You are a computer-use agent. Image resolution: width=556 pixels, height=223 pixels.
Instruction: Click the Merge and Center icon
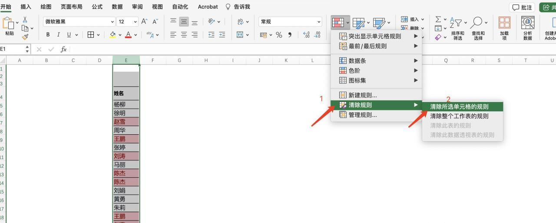240,35
